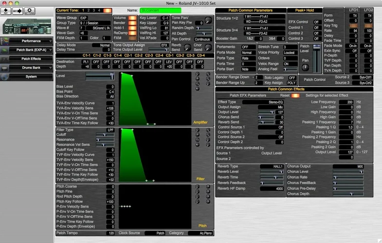The image size is (382, 243).
Task: Click the drum icon beside Drums Bank
Action: click(x=5, y=68)
